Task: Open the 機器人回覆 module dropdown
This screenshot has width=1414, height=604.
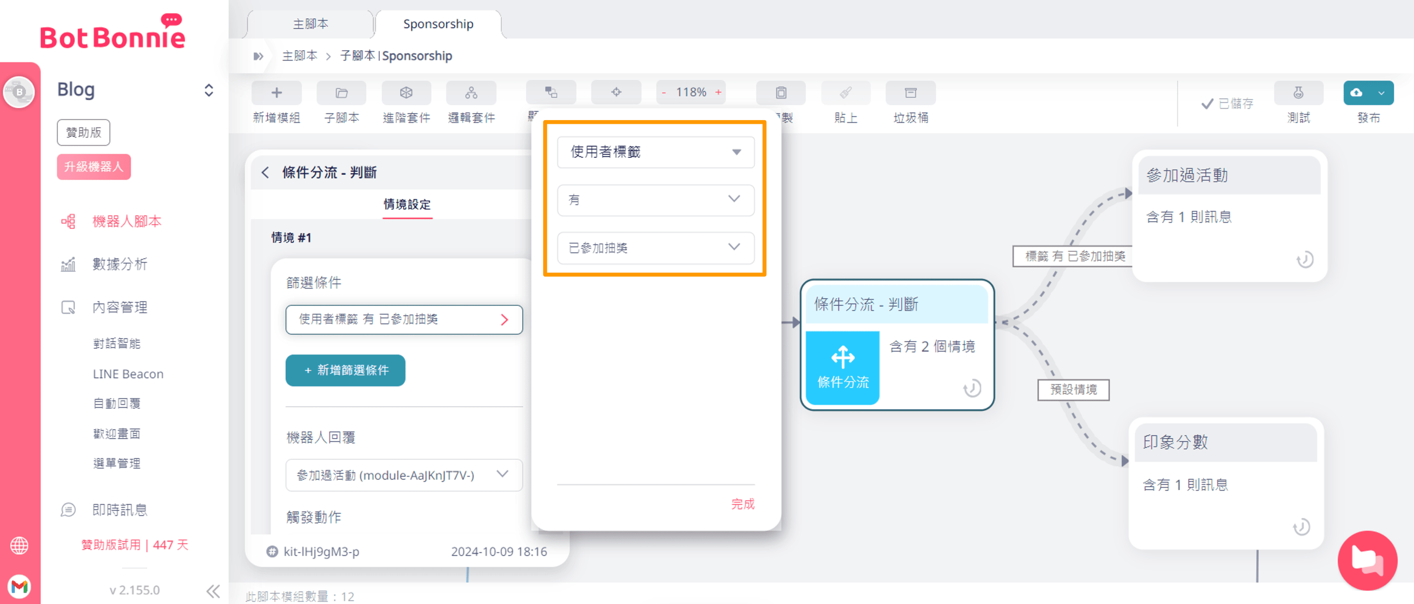Action: 404,475
